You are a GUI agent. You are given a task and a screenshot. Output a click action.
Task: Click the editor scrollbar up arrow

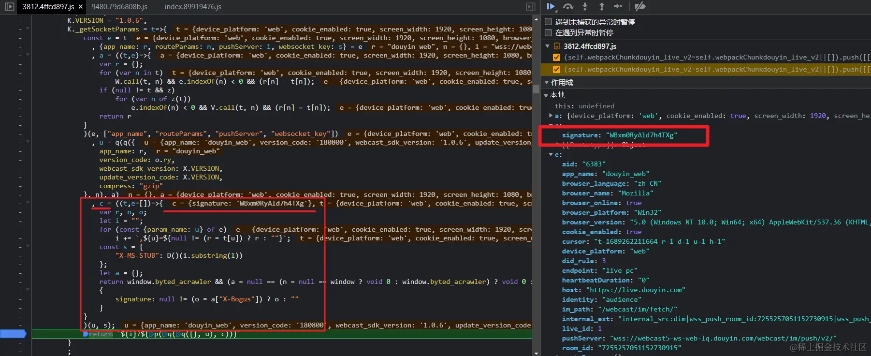tap(536, 19)
